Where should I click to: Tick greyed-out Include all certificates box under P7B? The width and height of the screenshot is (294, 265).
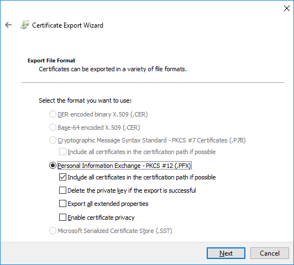(62, 152)
